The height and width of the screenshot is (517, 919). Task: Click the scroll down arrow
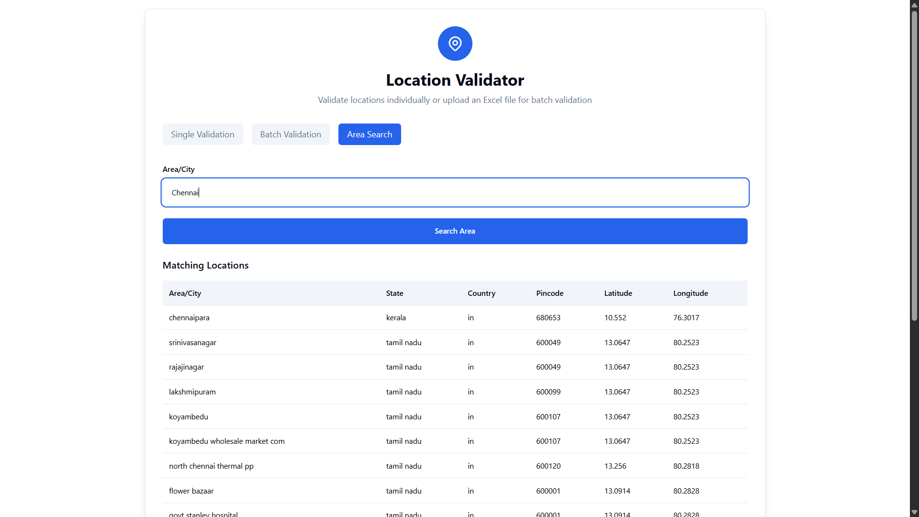click(913, 512)
